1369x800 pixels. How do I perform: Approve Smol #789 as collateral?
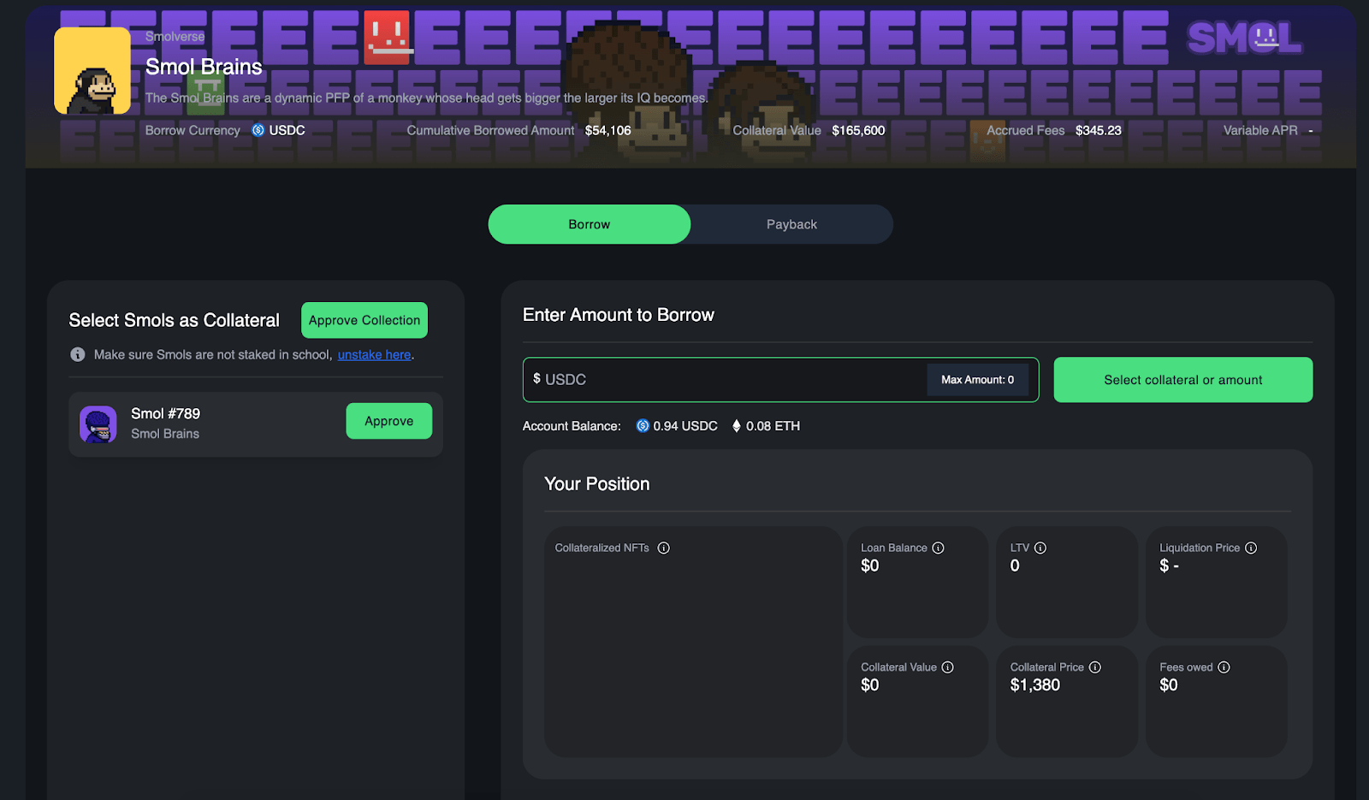click(x=389, y=421)
